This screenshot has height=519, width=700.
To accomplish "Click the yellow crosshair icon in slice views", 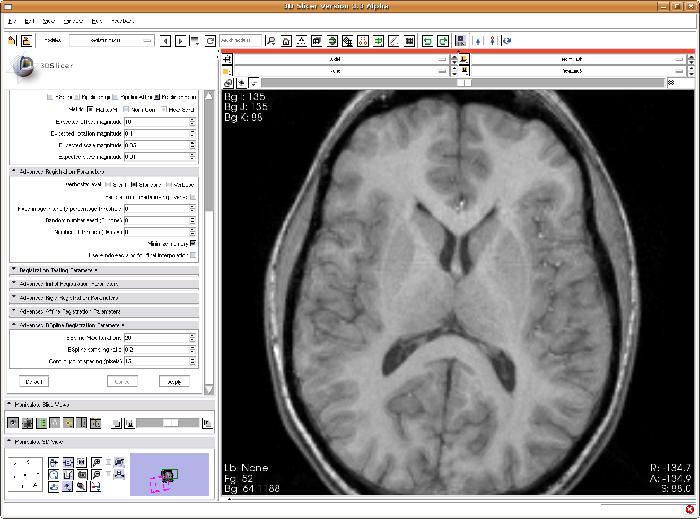I will [x=68, y=423].
